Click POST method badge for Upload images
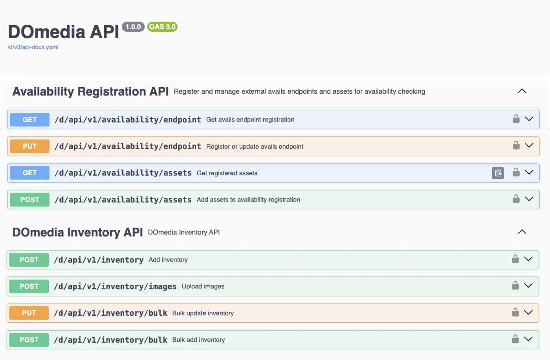550x360 pixels. coord(29,286)
